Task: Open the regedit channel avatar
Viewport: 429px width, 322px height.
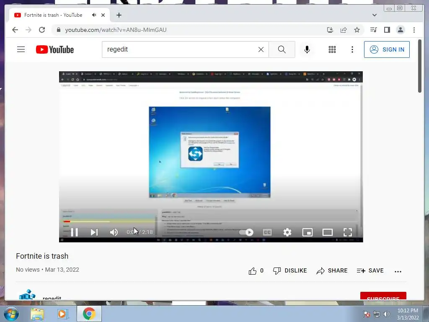Action: point(27,295)
